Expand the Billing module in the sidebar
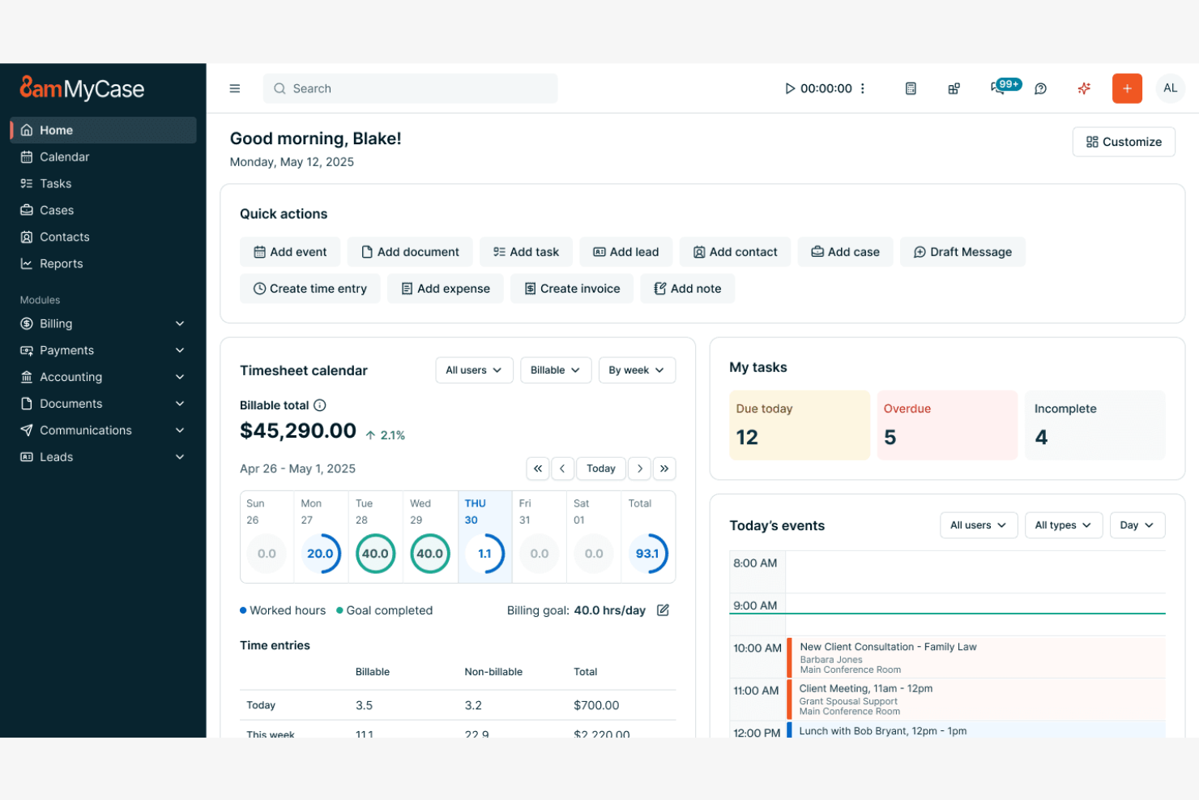The image size is (1199, 800). coord(58,323)
